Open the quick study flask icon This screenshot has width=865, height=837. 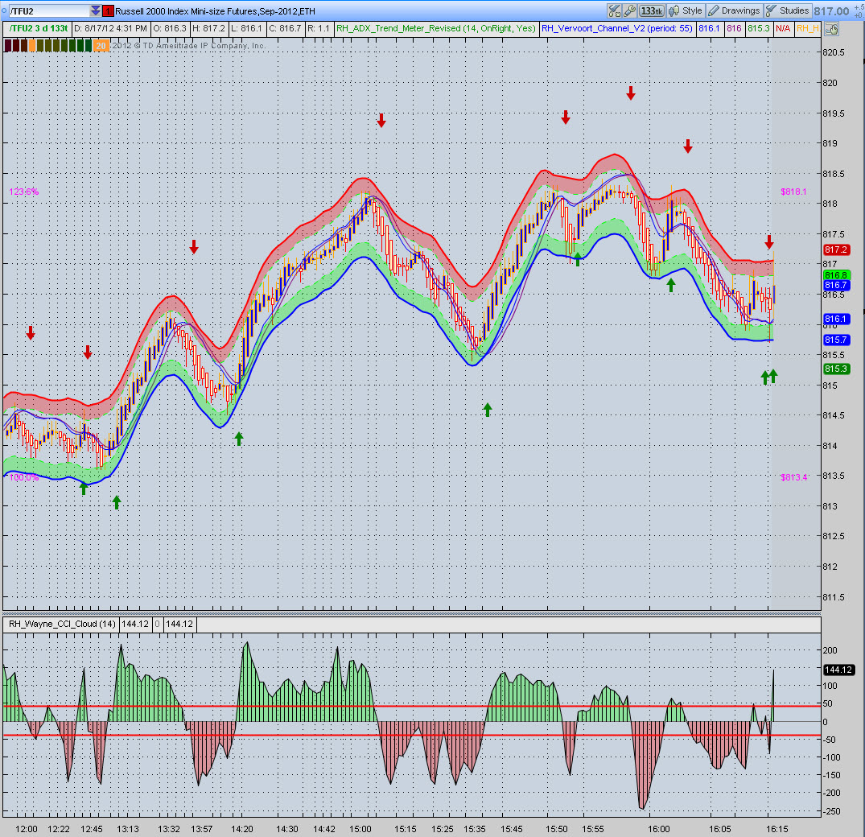(614, 11)
